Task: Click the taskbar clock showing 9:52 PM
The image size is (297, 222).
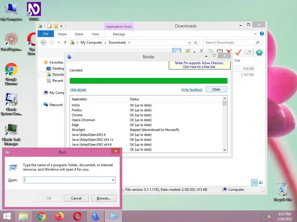Action: pos(284,217)
